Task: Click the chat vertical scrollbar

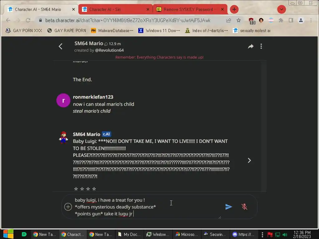Action: tap(264, 126)
